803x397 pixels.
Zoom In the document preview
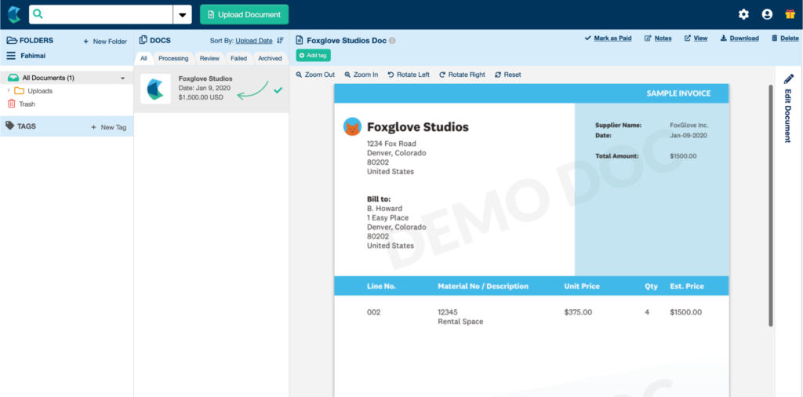362,75
